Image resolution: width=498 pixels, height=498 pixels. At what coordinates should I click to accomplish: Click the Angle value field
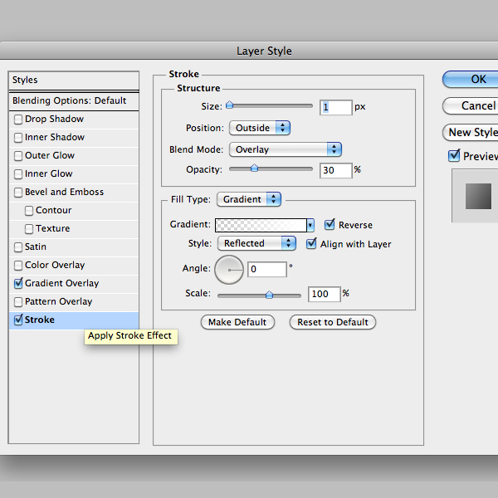267,269
